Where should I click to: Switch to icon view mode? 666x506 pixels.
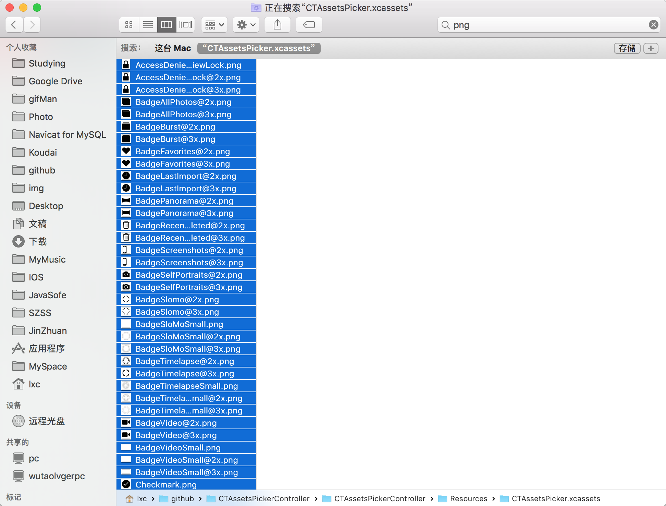(x=129, y=25)
